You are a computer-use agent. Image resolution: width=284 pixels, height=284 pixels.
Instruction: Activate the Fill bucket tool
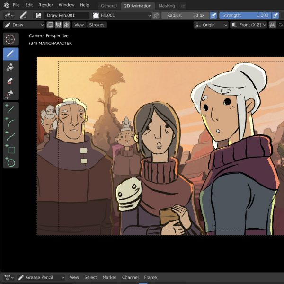[x=11, y=67]
